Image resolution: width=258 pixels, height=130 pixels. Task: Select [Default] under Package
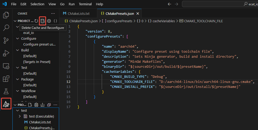click(30, 85)
